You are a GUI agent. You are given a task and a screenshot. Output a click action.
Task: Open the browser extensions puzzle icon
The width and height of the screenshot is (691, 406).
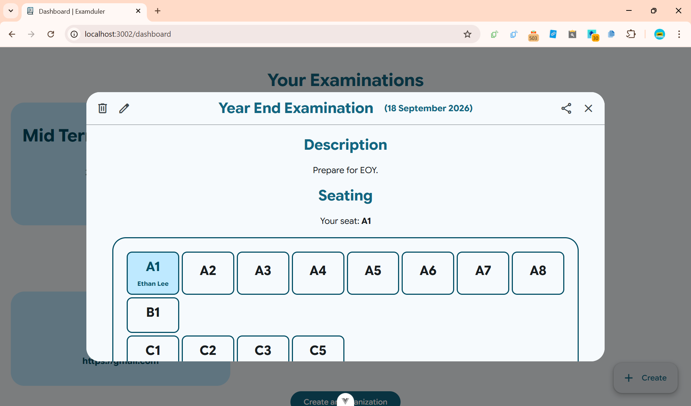tap(631, 34)
